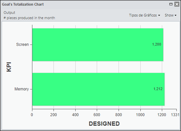Close the Goal's Totalization Chart panel

(x=177, y=4)
